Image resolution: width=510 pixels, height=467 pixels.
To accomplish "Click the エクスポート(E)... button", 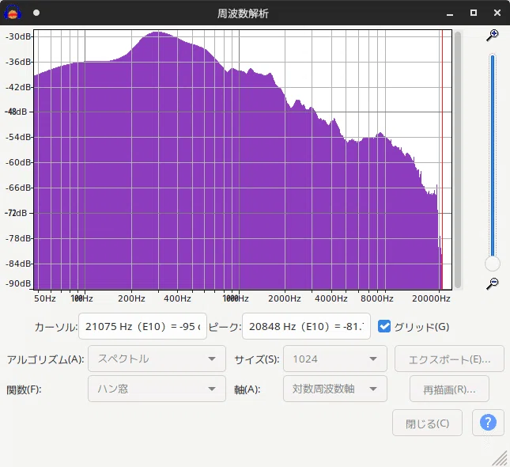I will click(x=449, y=359).
